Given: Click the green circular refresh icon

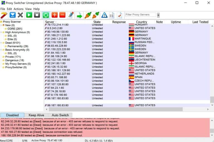Looking at the screenshot, I should click(x=46, y=15).
